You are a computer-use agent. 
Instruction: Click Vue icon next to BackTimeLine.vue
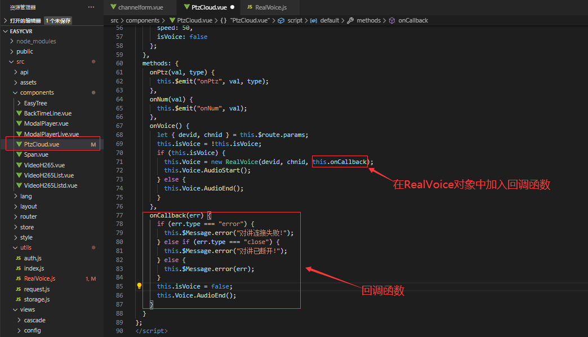pos(19,113)
